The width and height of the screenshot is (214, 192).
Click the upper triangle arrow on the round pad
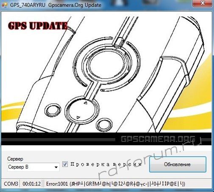pyautogui.click(x=86, y=103)
